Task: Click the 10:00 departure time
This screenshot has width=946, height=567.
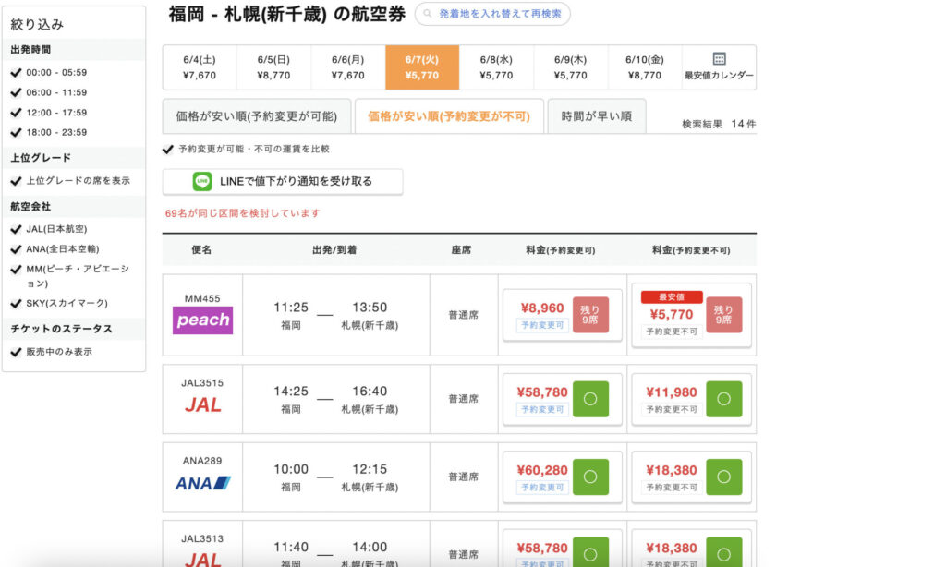Action: pyautogui.click(x=291, y=469)
